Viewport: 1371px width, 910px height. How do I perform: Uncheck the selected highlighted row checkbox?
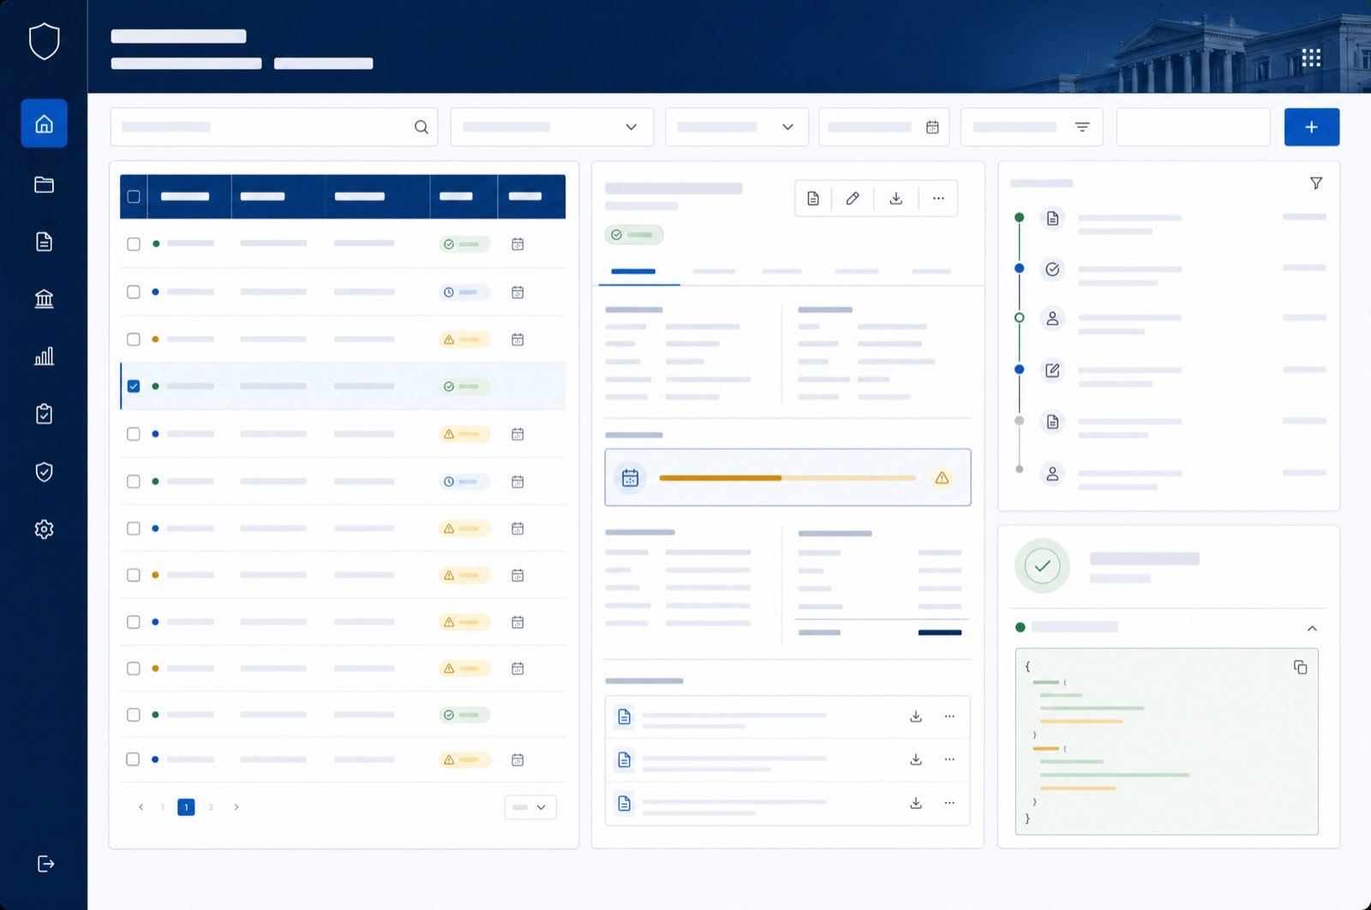[x=134, y=386]
